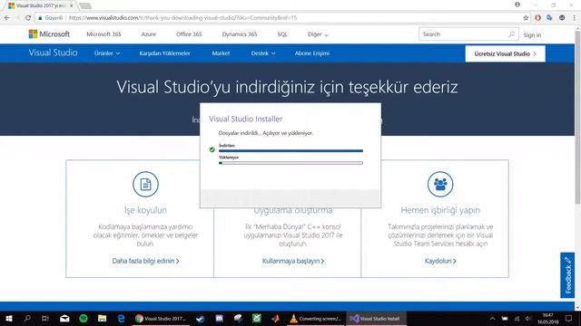Go to the Market page

click(221, 53)
